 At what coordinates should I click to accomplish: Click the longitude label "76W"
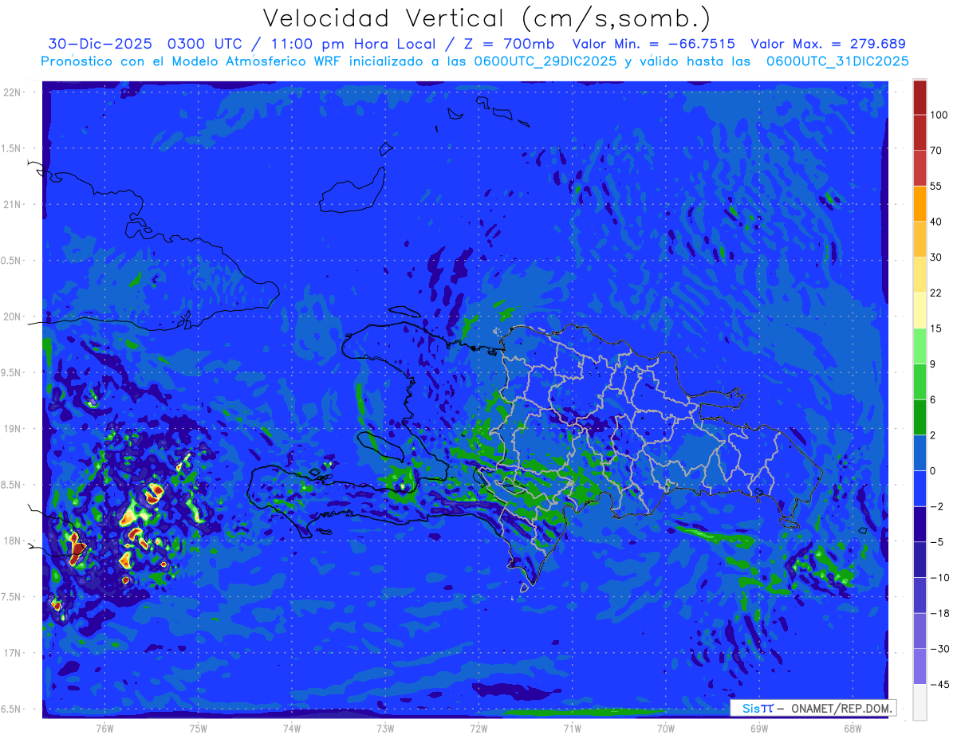[x=104, y=729]
